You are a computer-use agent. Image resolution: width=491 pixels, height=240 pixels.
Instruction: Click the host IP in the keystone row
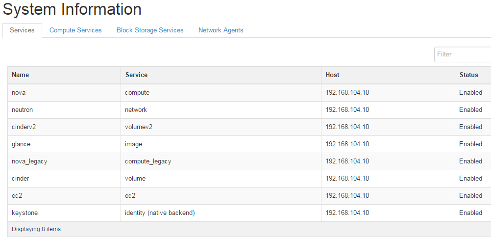click(347, 213)
